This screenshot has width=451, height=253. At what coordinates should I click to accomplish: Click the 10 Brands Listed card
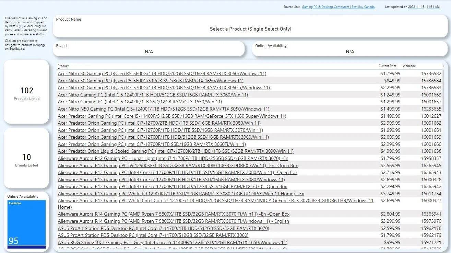point(27,158)
